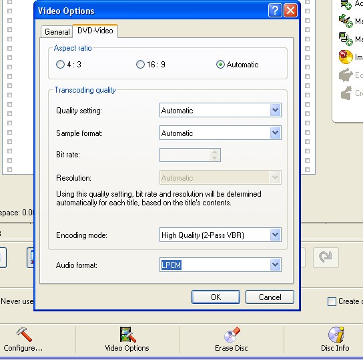Switch to the General tab

57,32
